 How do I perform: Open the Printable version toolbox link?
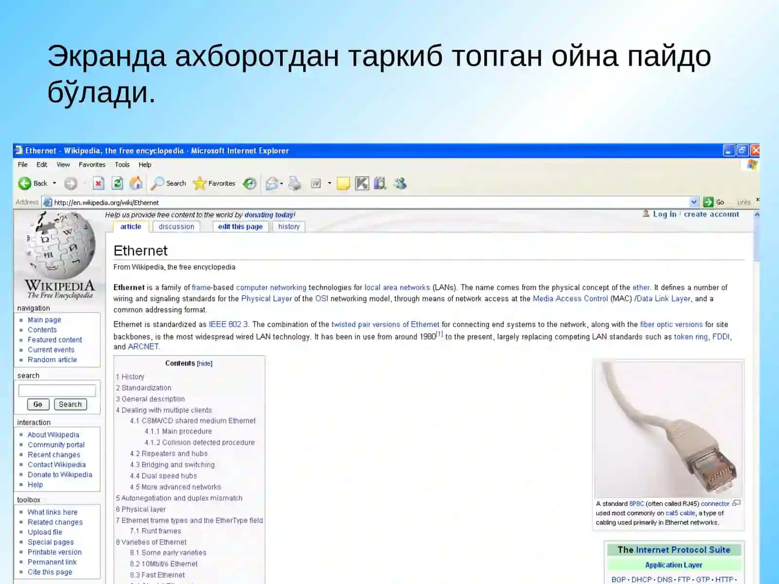(x=55, y=552)
